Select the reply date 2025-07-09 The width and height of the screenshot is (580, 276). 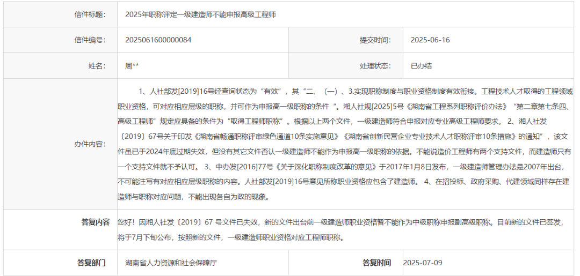coord(422,263)
